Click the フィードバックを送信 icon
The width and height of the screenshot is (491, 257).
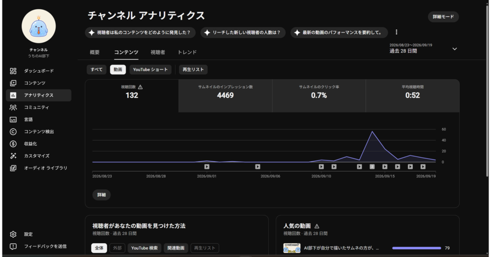pyautogui.click(x=13, y=246)
